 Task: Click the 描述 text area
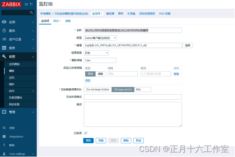coord(133,114)
